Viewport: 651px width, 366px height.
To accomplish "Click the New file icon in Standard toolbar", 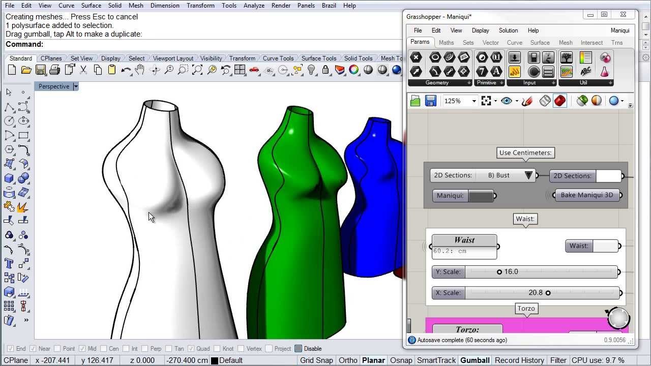I will pos(12,70).
